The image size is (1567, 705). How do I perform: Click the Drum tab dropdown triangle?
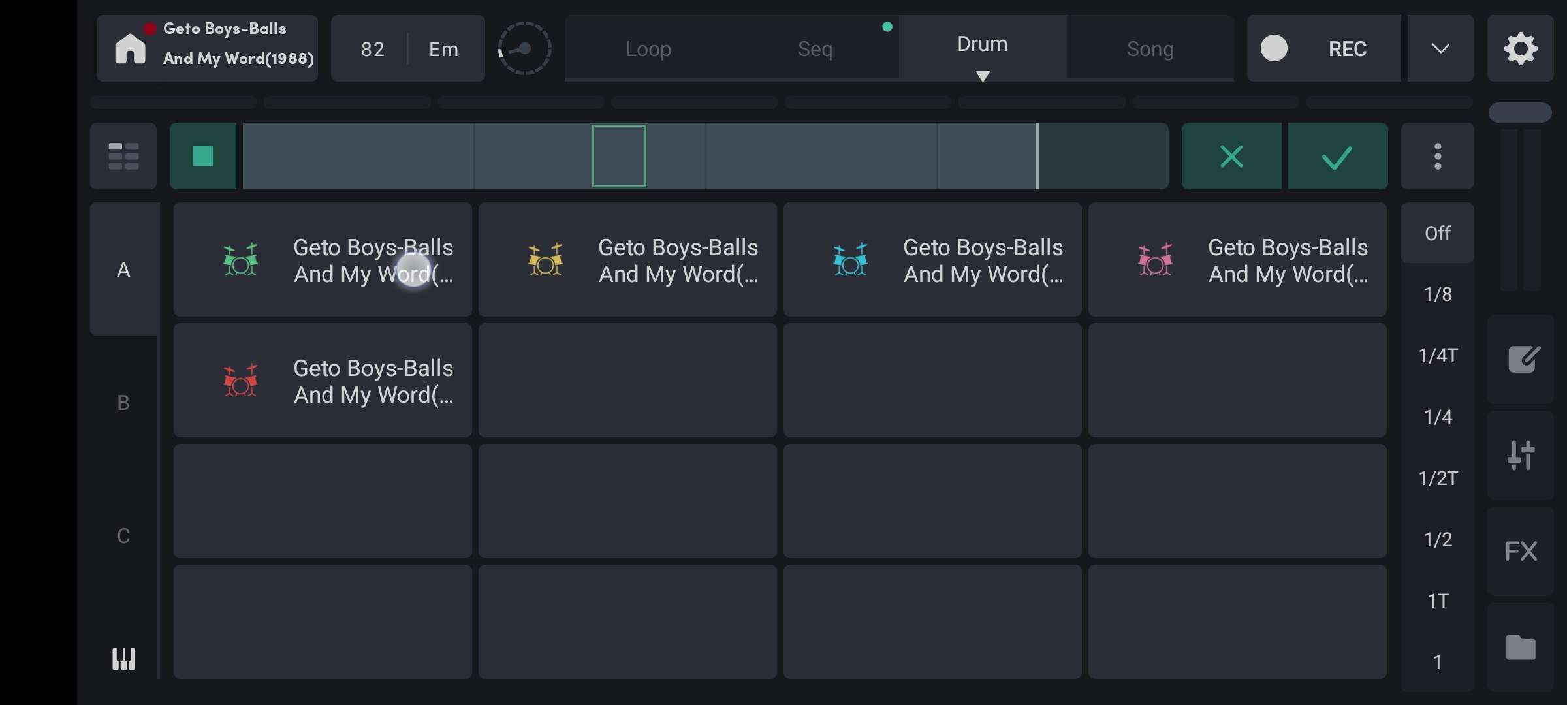(983, 76)
